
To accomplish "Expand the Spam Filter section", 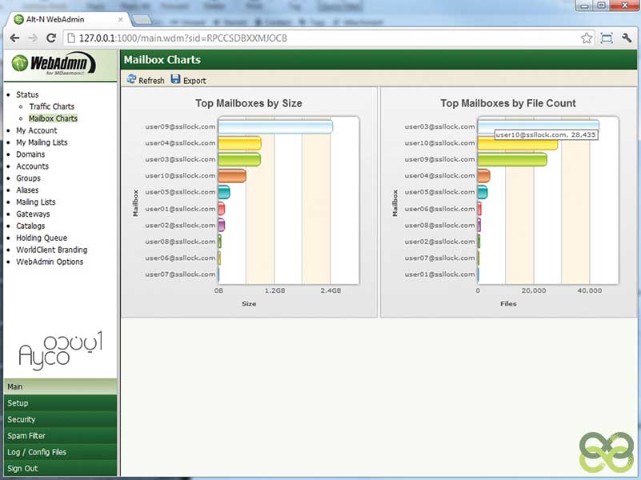I will click(58, 436).
